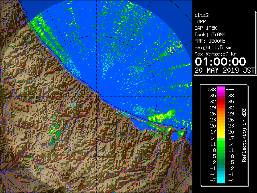The height and width of the screenshot is (193, 257).
Task: Click the orange 26–29 dBZ legend band
Action: pos(221,113)
